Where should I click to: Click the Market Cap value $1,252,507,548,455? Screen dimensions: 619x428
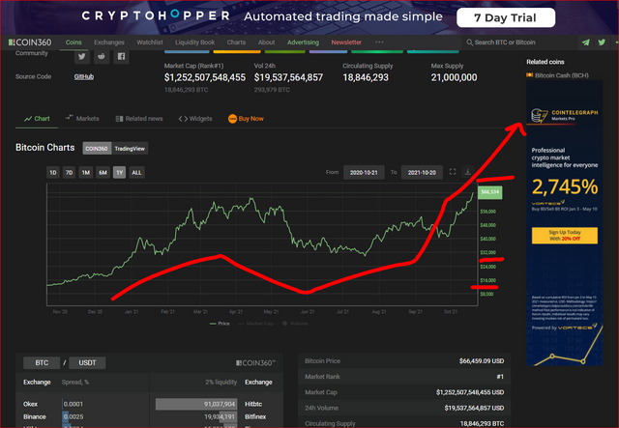tap(205, 77)
